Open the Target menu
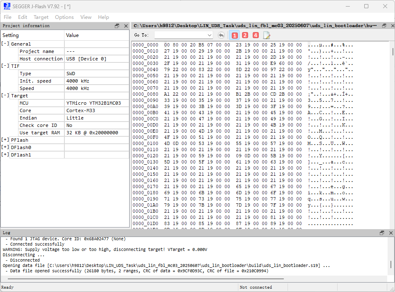Image resolution: width=395 pixels, height=292 pixels. (41, 17)
